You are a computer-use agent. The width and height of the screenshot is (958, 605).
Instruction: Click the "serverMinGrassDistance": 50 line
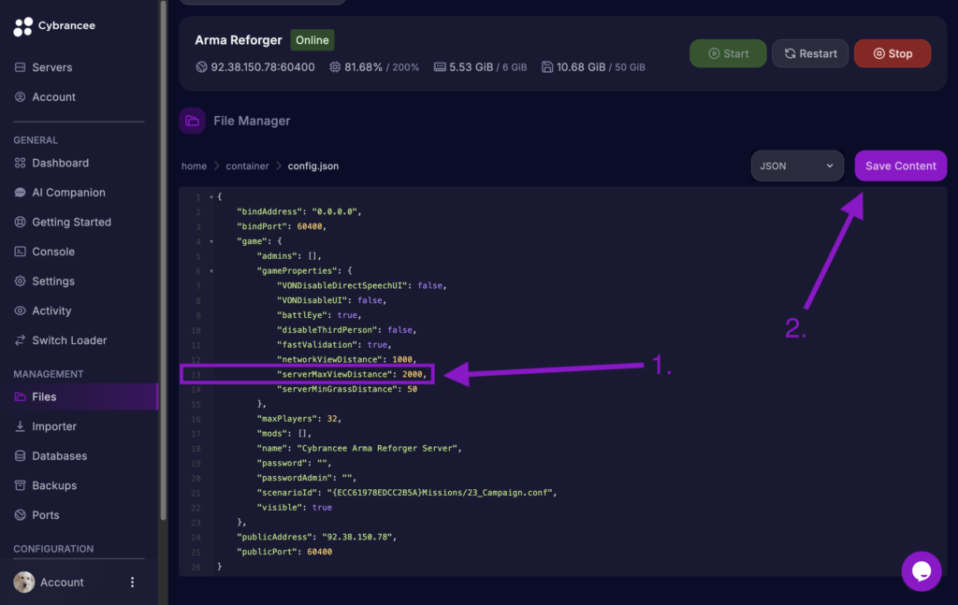point(347,390)
